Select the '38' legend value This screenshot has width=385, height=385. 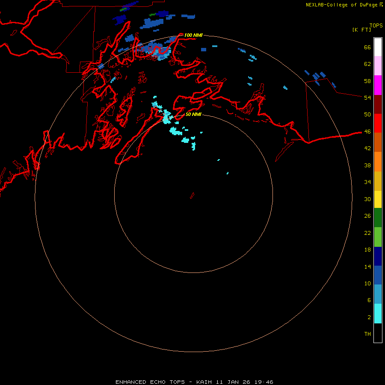click(367, 165)
